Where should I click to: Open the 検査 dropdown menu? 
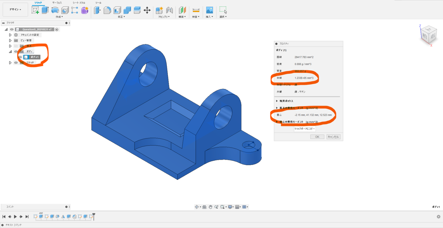(x=196, y=17)
